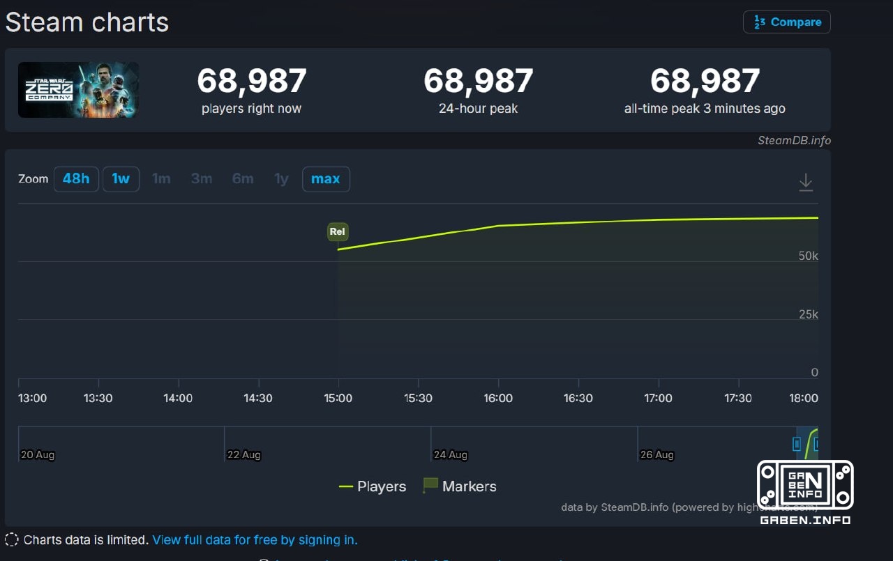The image size is (893, 561).
Task: Select the 6m zoom range
Action: click(x=243, y=179)
